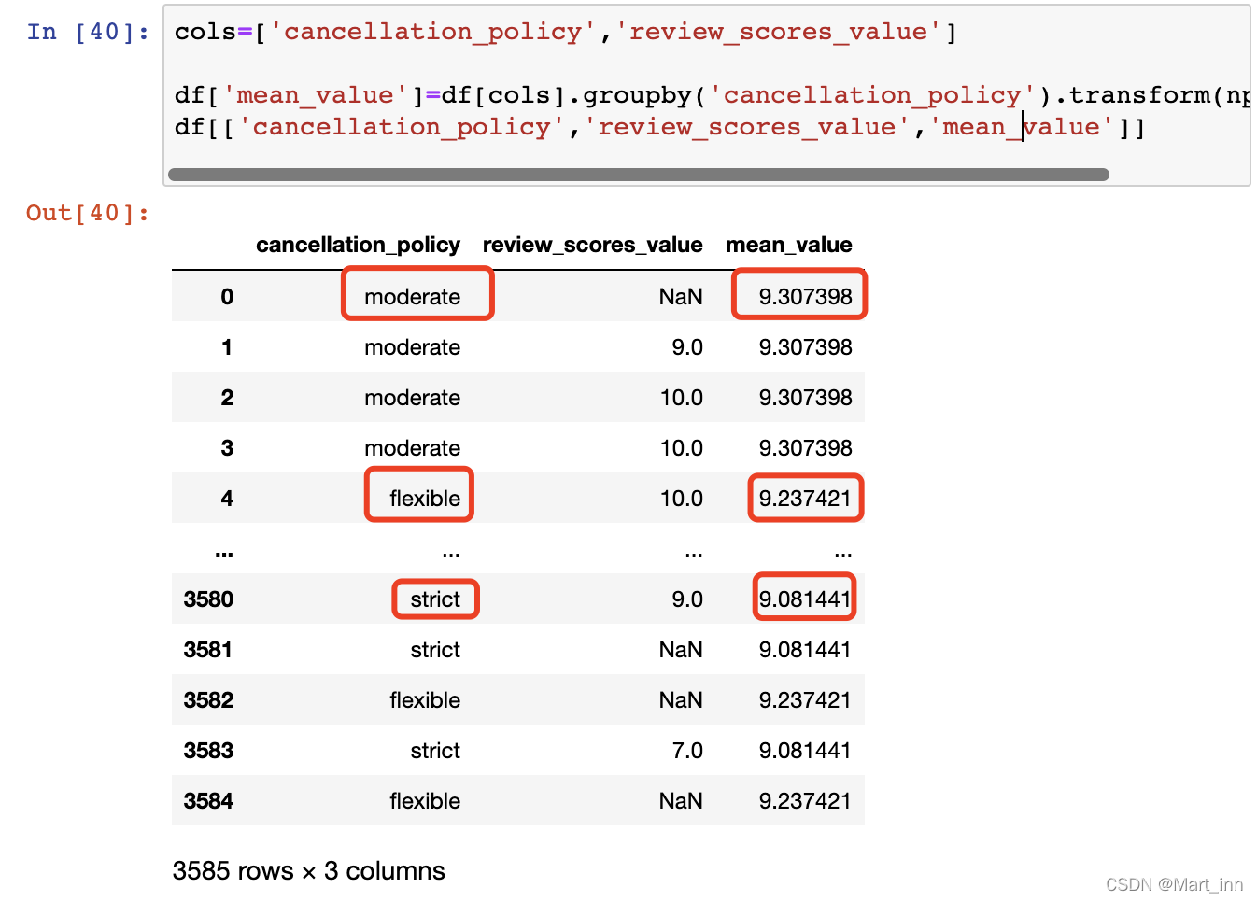Click 'moderate' cell in row 1
Screen dimensions: 1257x902
tap(412, 347)
